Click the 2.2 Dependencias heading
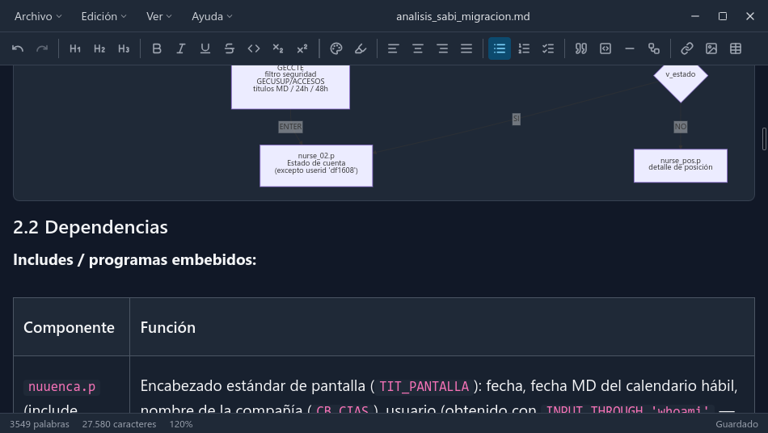This screenshot has height=433, width=768. (90, 227)
